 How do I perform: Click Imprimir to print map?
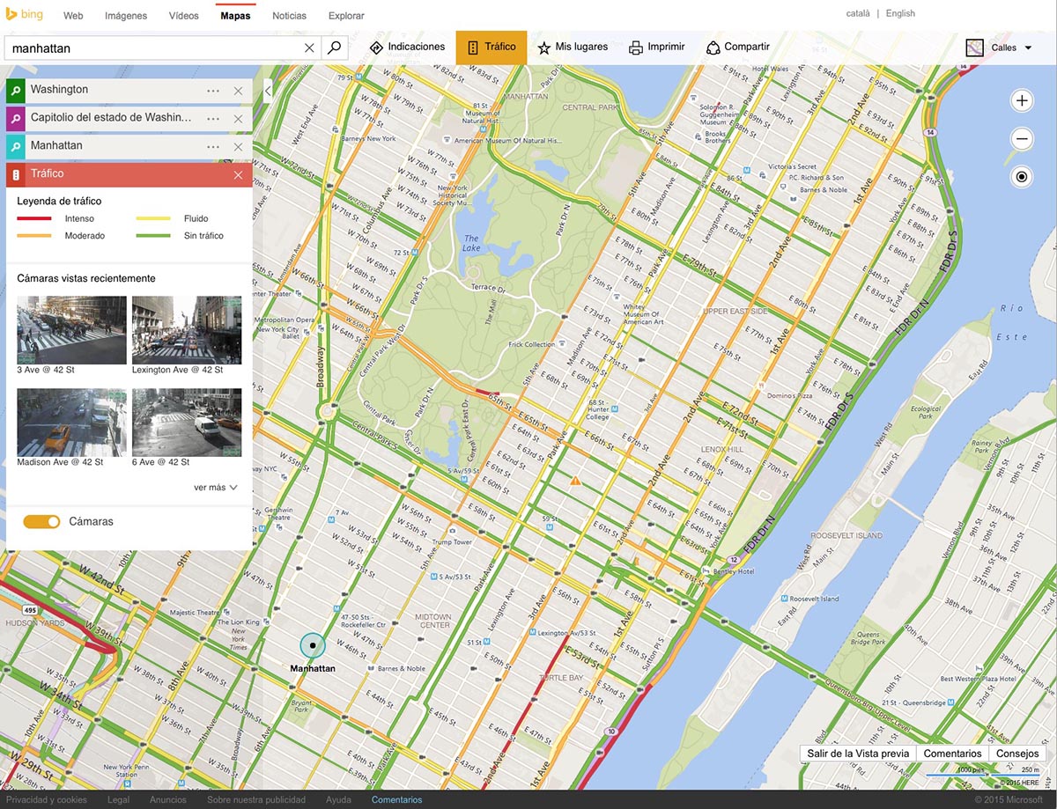click(x=657, y=47)
